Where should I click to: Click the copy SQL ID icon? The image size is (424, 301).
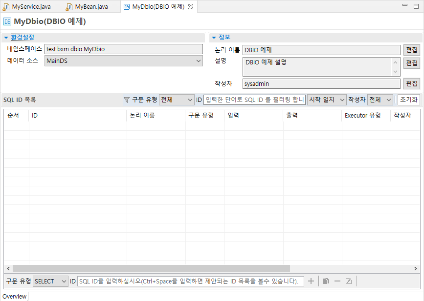[326, 281]
